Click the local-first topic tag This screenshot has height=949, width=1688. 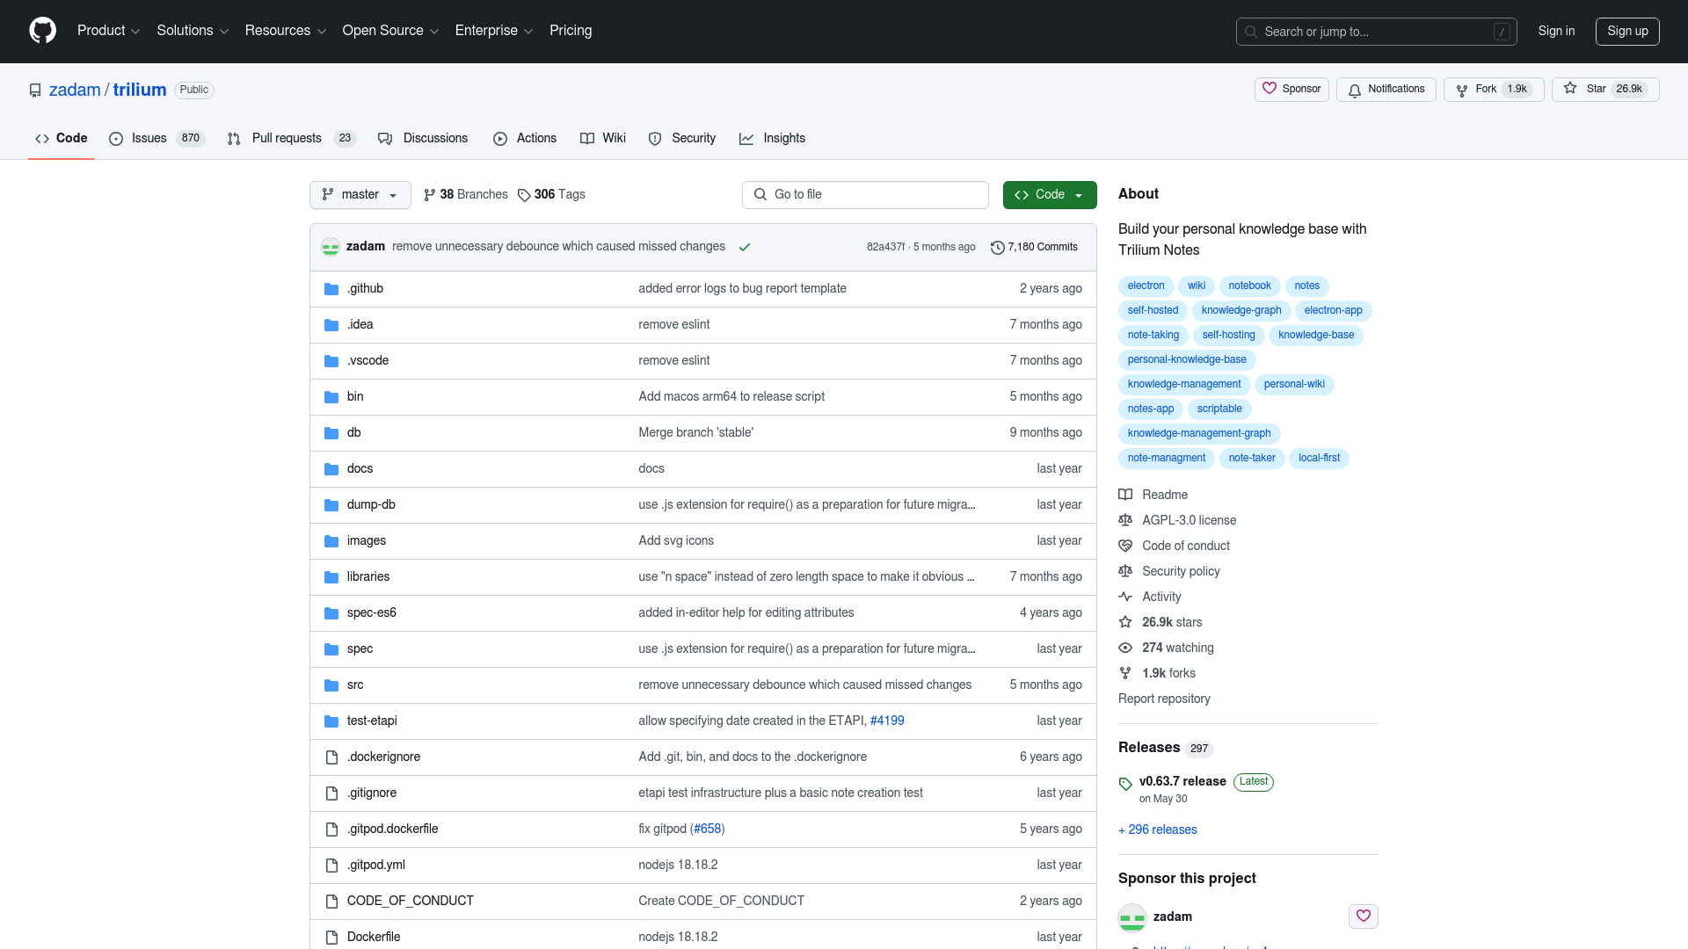click(1319, 459)
